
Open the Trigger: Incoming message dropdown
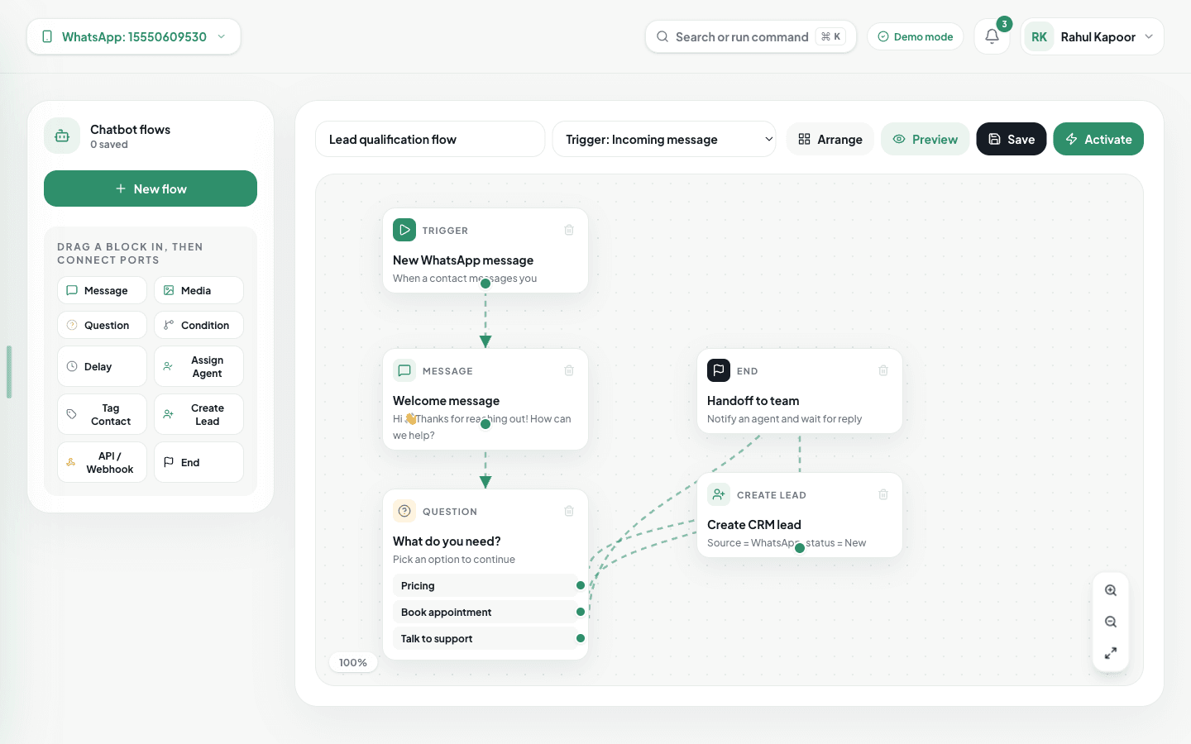pyautogui.click(x=664, y=139)
